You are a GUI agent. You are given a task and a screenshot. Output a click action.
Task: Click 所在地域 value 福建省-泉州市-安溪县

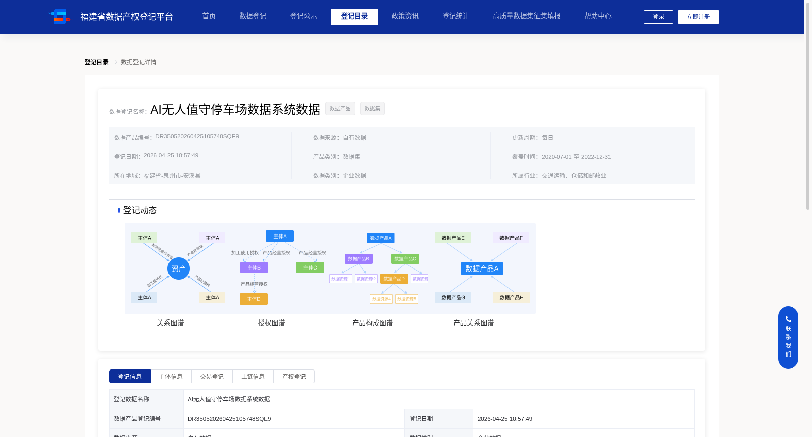click(x=172, y=176)
